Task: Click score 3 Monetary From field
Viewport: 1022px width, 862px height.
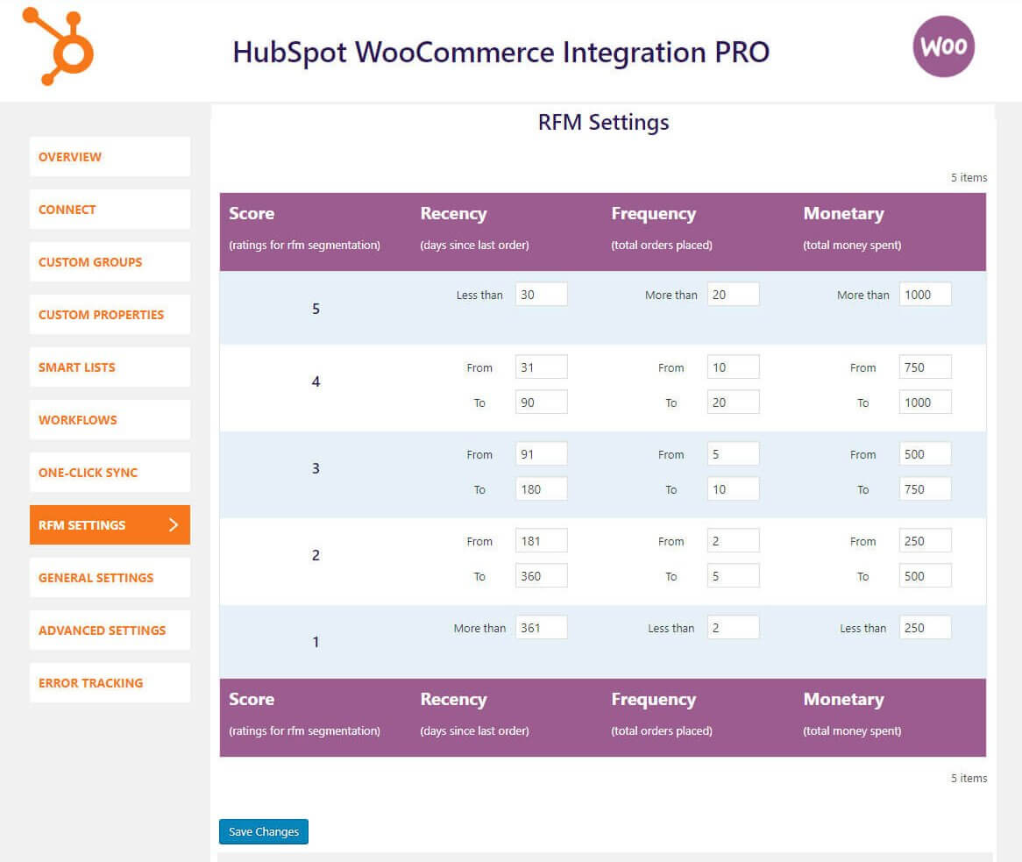Action: pos(925,454)
